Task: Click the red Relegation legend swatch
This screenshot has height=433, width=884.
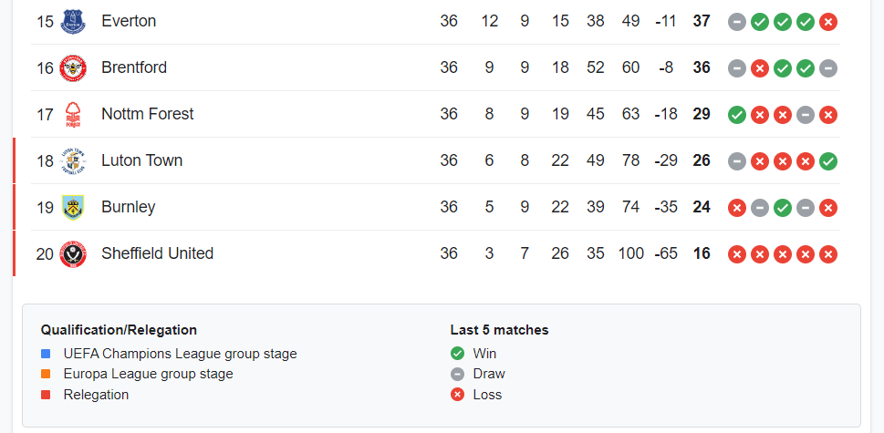Action: pos(46,395)
